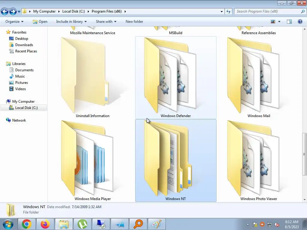The width and height of the screenshot is (307, 230).
Task: Go forward with the Forward arrow button
Action: pos(13,11)
